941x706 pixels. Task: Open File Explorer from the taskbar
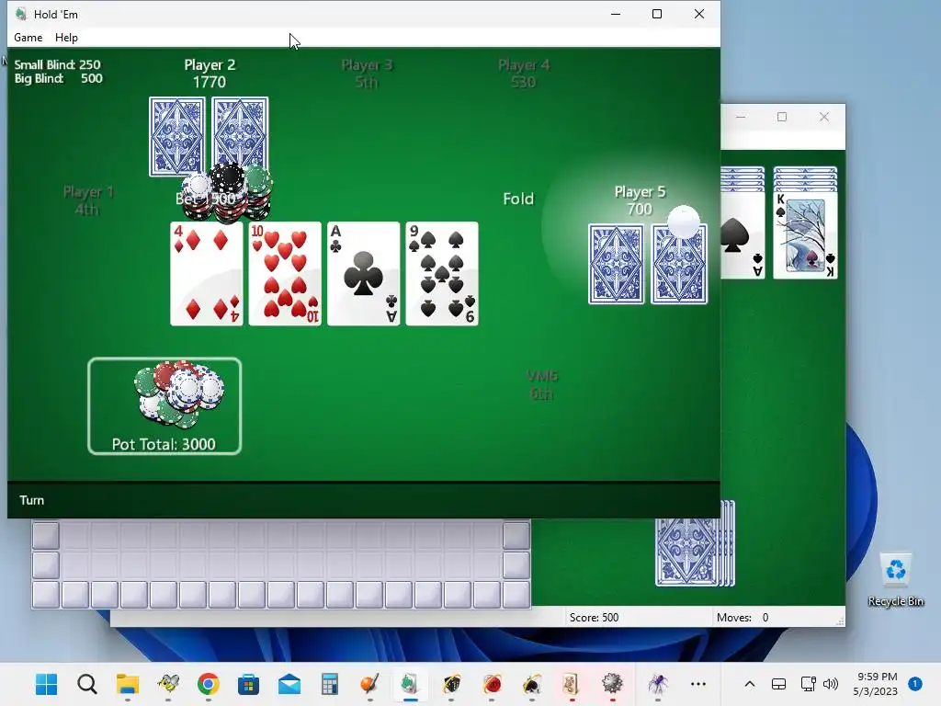coord(127,684)
